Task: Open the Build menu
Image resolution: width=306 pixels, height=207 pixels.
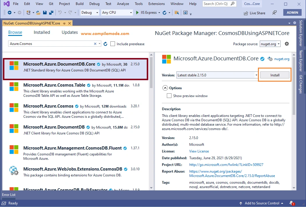Action: (x=79, y=4)
